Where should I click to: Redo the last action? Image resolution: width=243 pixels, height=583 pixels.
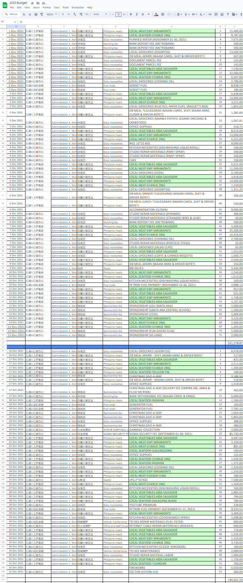pyautogui.click(x=30, y=14)
